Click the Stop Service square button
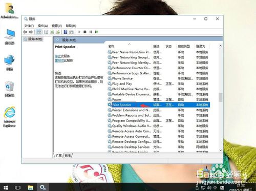The image size is (256, 191). (x=85, y=32)
